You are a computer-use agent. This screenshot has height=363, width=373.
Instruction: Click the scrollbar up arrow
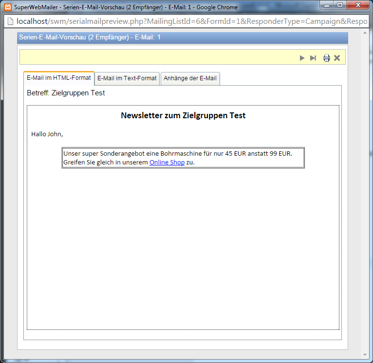tap(365, 34)
